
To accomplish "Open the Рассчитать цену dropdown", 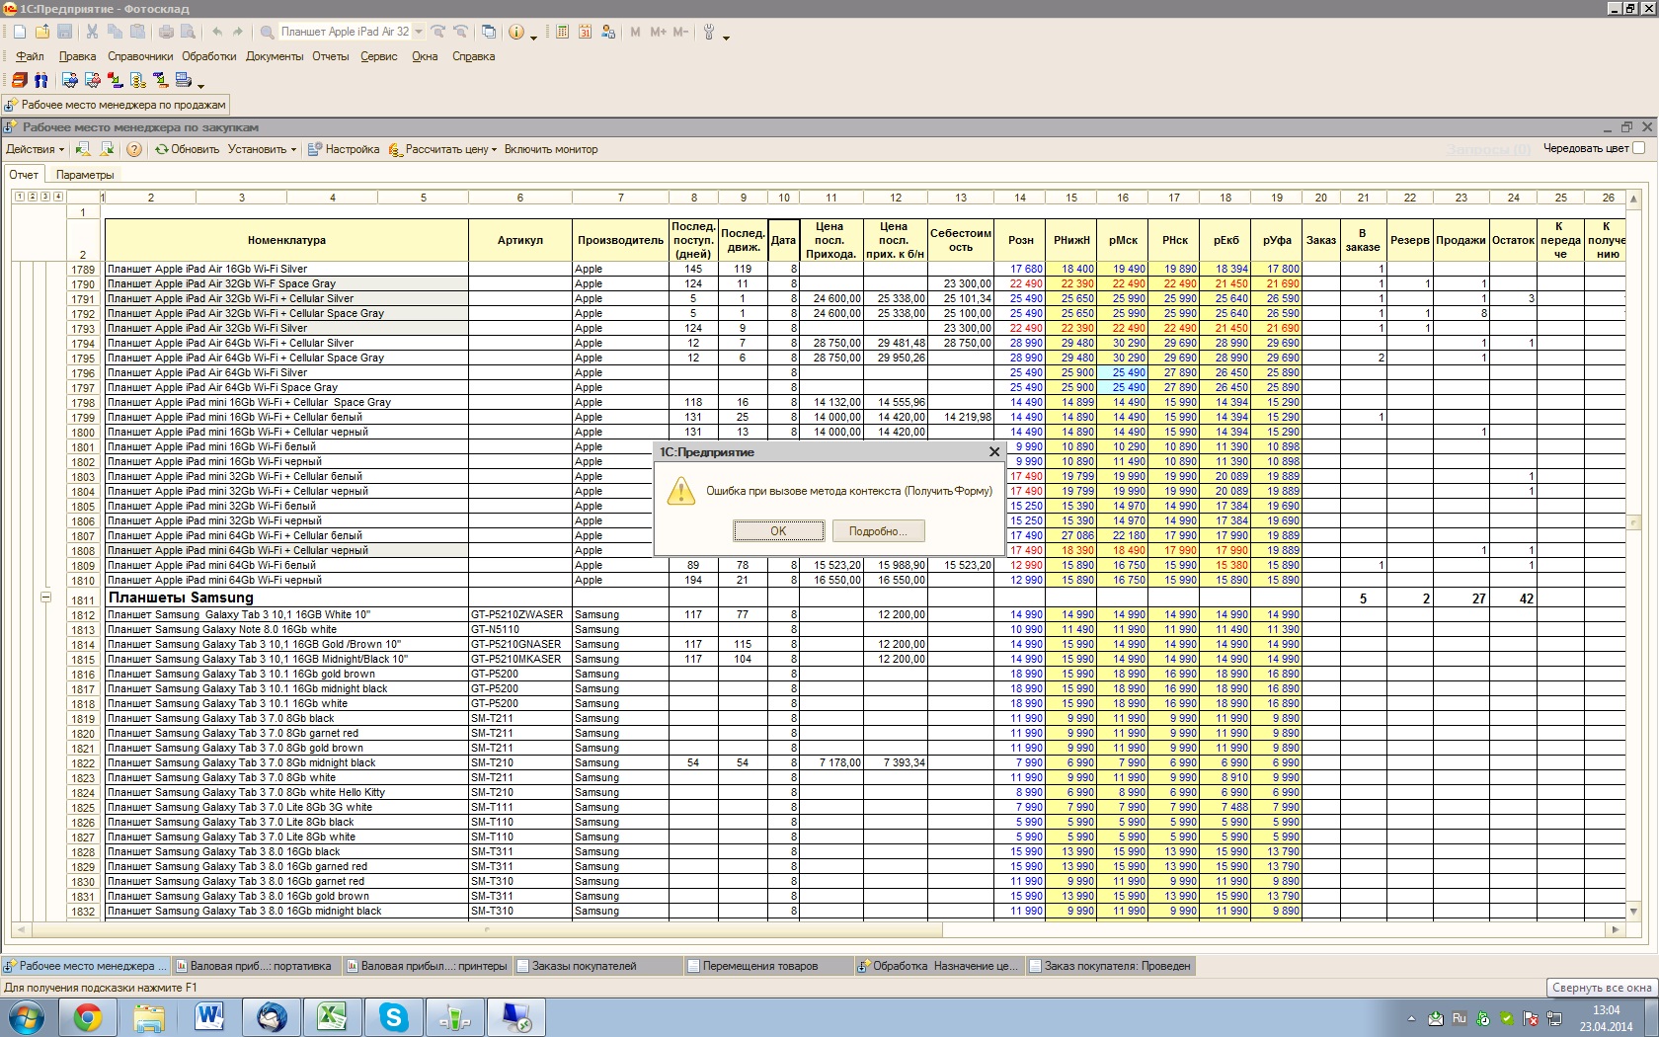I will [x=442, y=149].
